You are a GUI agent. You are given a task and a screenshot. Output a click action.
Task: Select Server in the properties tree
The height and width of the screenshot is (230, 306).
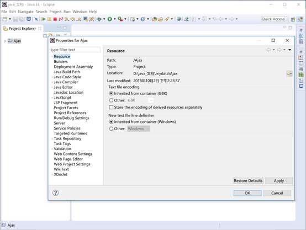tap(59, 123)
